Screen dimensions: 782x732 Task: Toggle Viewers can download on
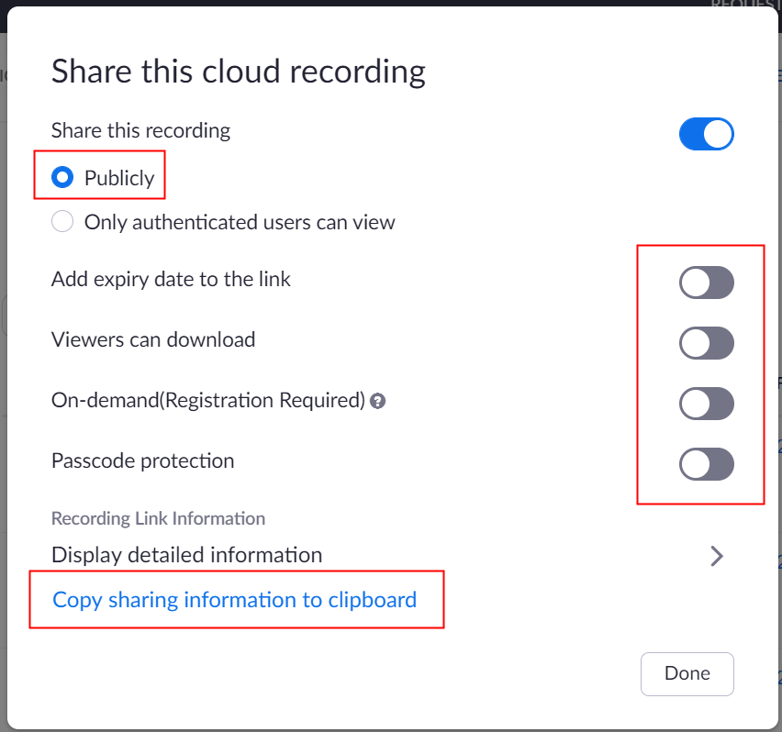(706, 343)
